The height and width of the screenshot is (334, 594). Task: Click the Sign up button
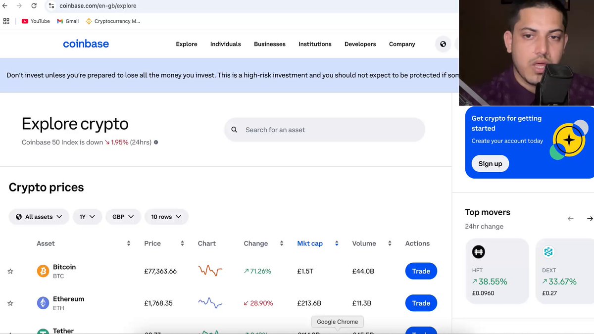tap(490, 164)
